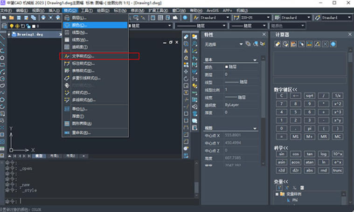Select the Erase tool in the modify toolbar

(186, 37)
